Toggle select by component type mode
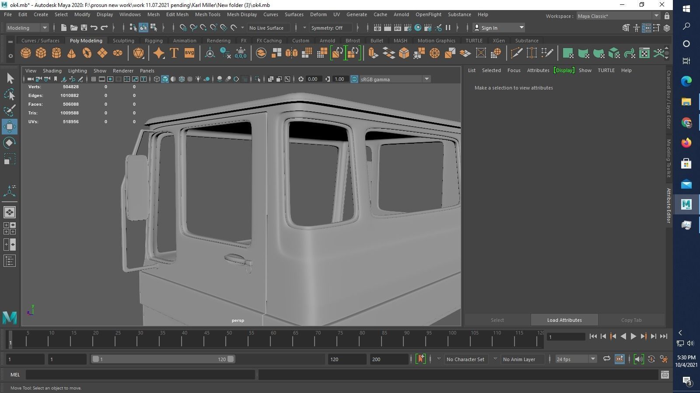Viewport: 700px width, 393px height. coord(154,28)
